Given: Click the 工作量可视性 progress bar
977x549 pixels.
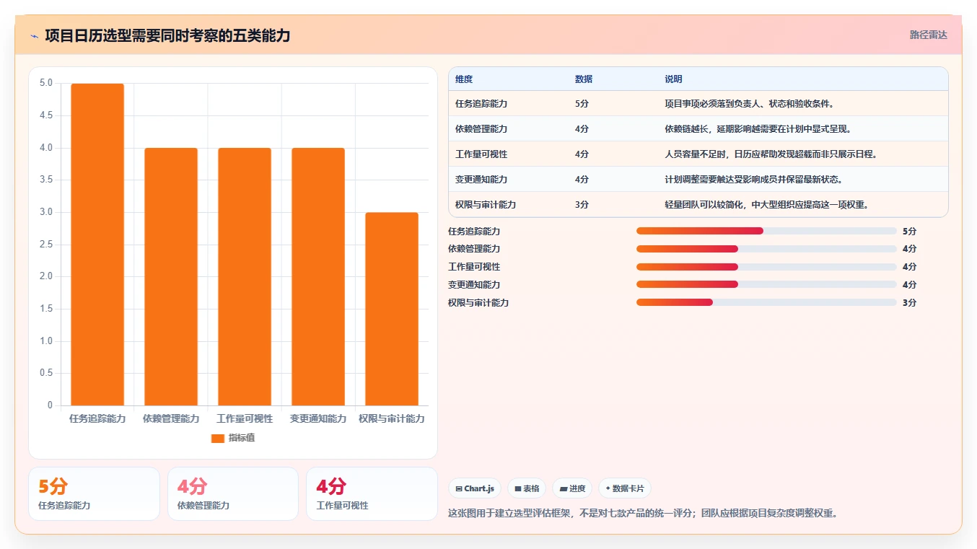Looking at the screenshot, I should click(x=766, y=267).
